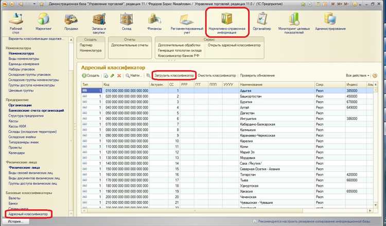Open Адресный классификатор in navigation panel
The image size is (386, 226).
[28, 214]
